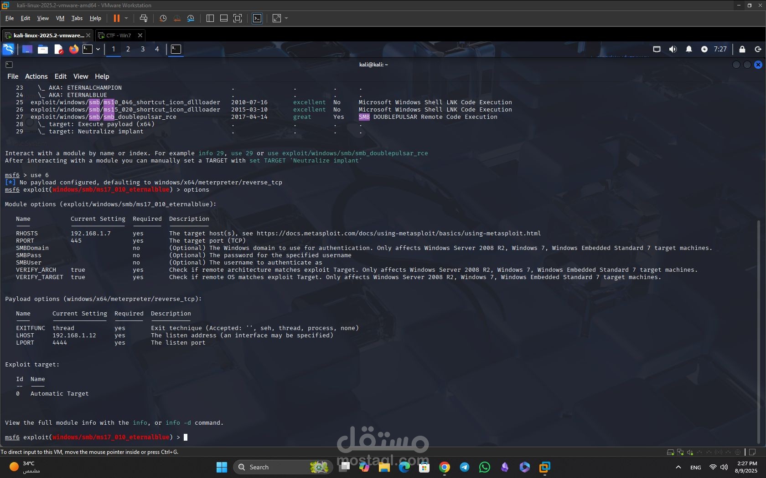Open the weather widget showing 34°C

[25, 467]
